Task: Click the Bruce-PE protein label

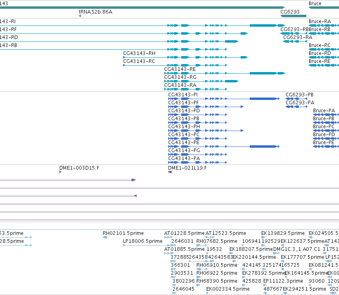Action: tap(323, 143)
